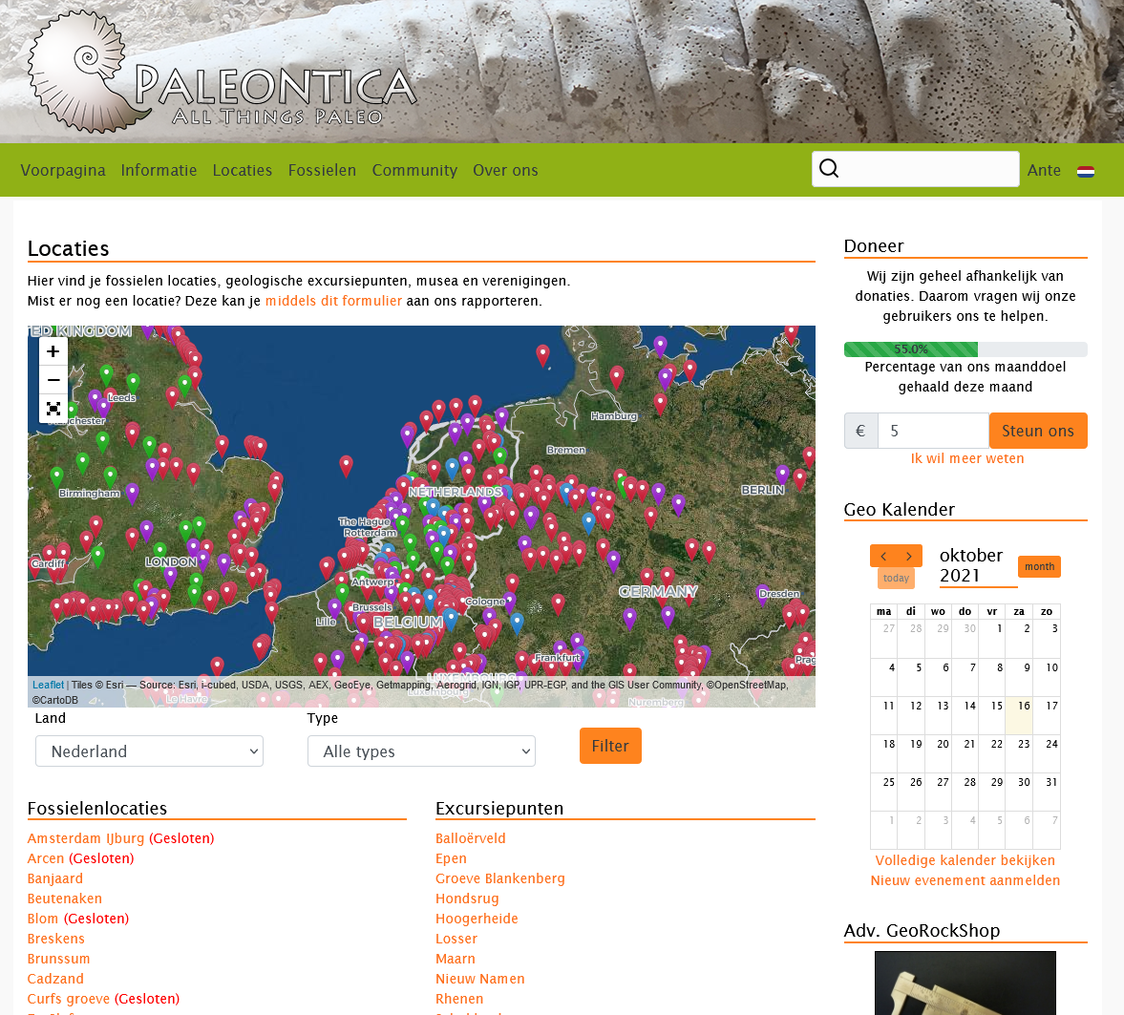Zoom out on the map
The image size is (1124, 1015).
(53, 380)
